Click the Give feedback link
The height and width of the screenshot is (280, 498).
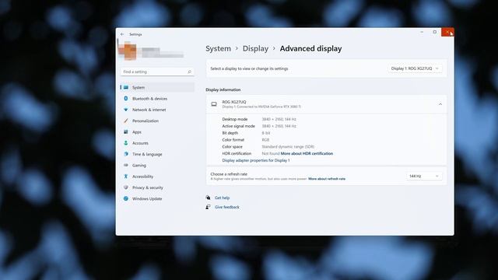tap(227, 207)
